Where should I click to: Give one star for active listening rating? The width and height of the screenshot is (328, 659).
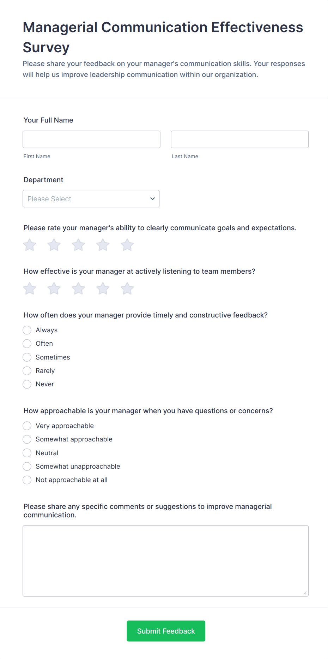[29, 288]
